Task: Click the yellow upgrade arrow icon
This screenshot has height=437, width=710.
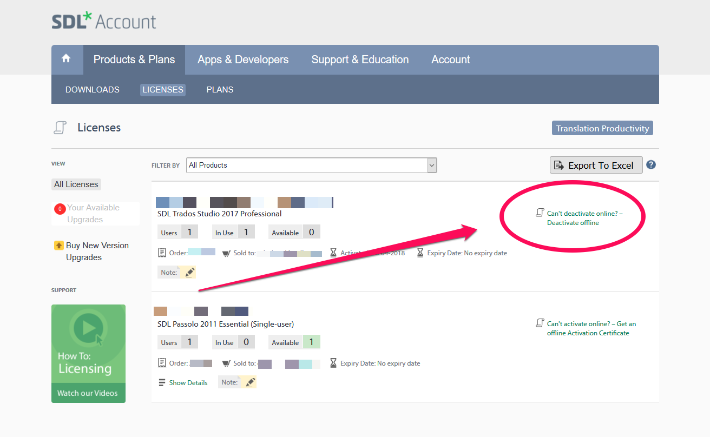Action: click(x=59, y=246)
